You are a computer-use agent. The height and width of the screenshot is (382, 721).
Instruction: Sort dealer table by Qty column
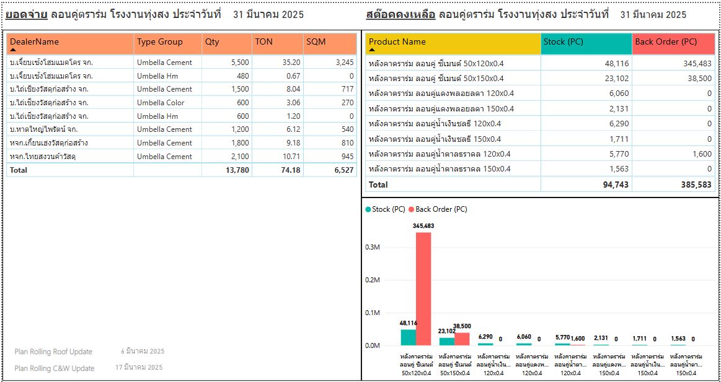point(212,42)
